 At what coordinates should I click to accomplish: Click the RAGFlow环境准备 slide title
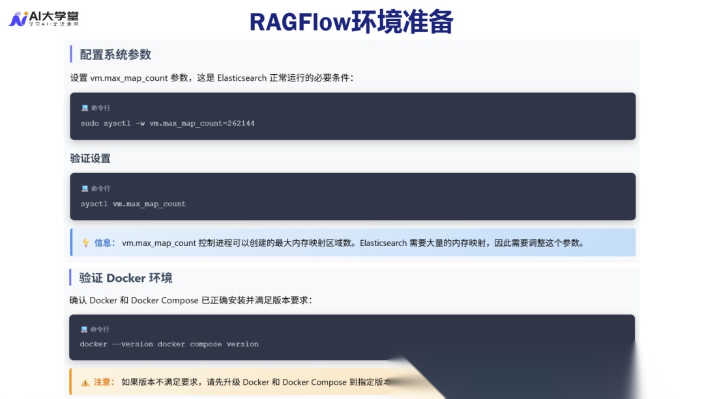[351, 22]
